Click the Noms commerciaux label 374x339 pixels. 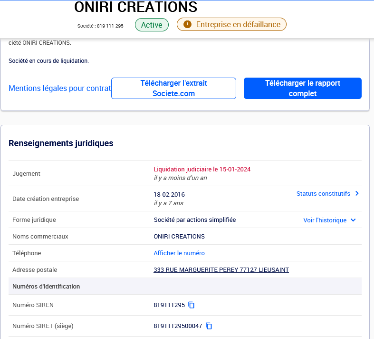[x=40, y=237]
